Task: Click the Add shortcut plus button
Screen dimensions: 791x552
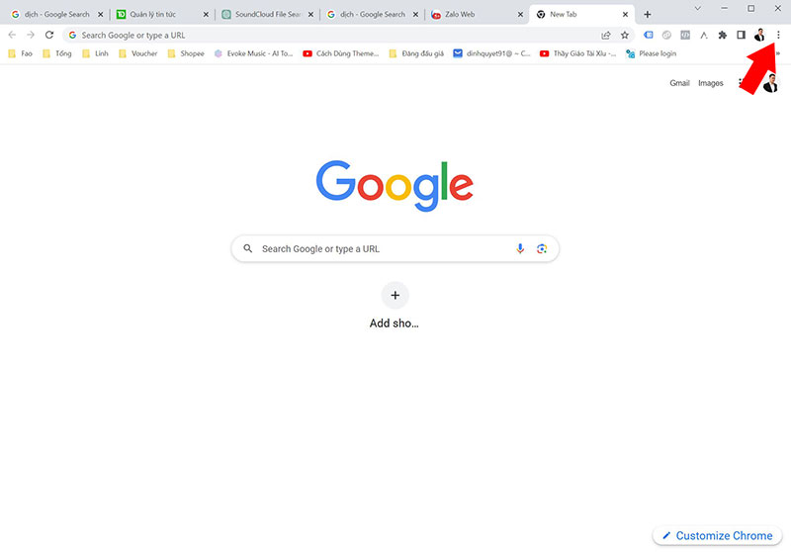Action: [x=395, y=295]
